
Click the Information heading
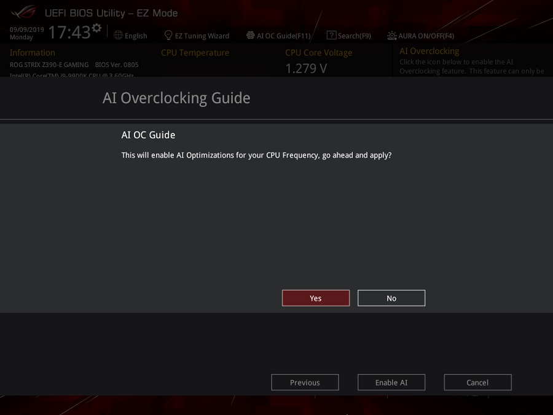[x=33, y=53]
